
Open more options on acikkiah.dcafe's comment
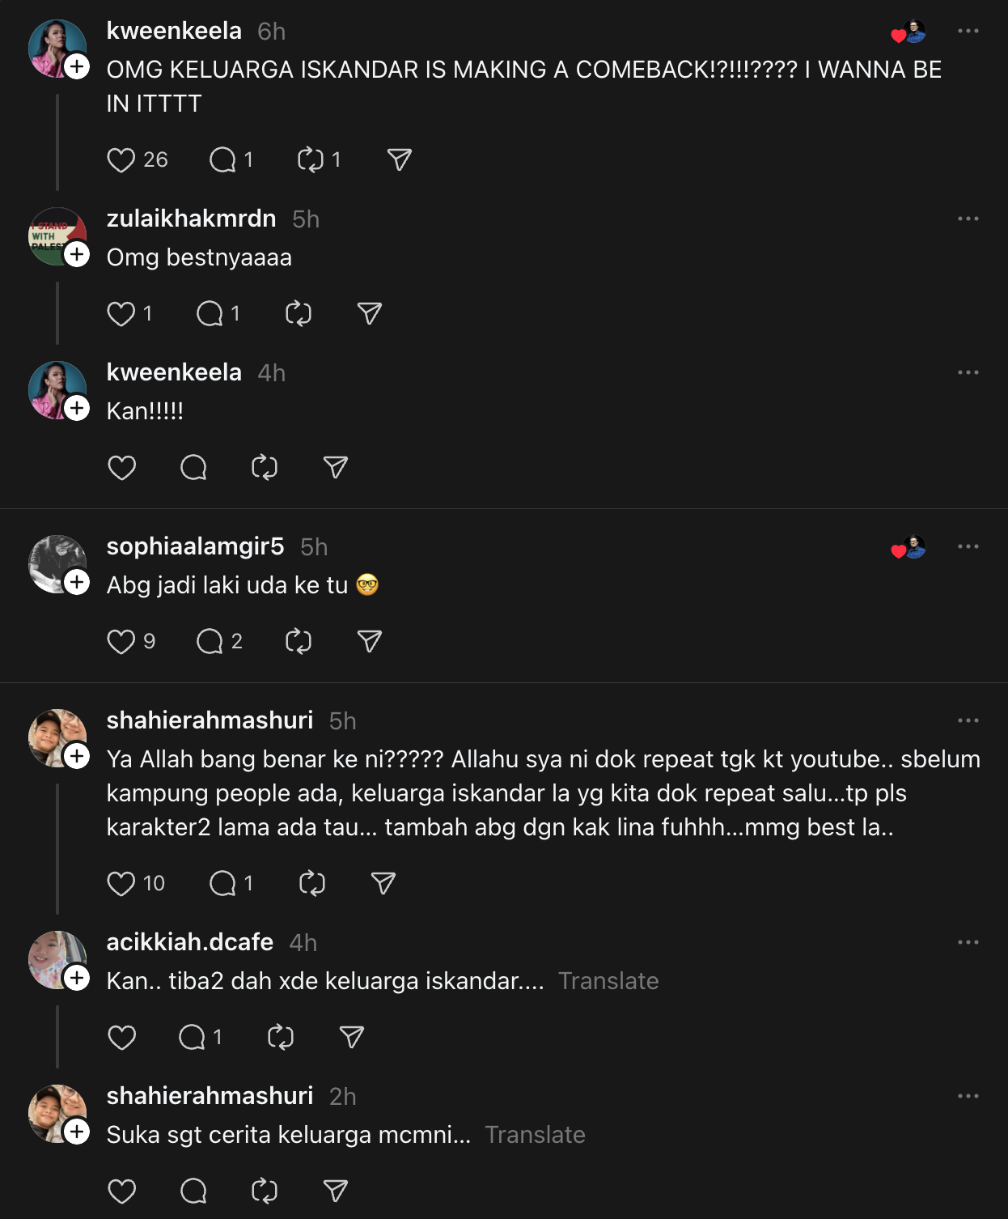pyautogui.click(x=968, y=942)
